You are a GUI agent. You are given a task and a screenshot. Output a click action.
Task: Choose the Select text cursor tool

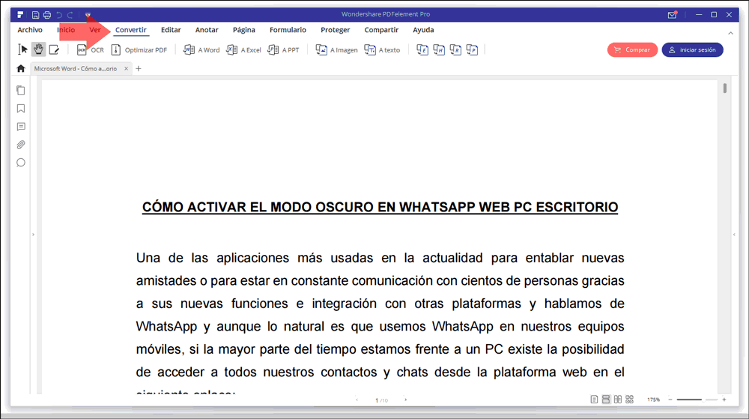click(x=22, y=49)
